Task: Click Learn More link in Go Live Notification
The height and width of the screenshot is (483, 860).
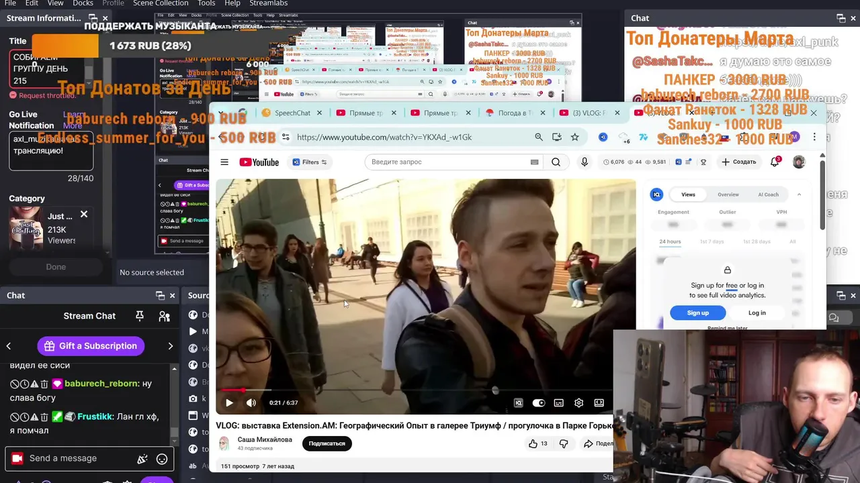Action: click(x=73, y=120)
